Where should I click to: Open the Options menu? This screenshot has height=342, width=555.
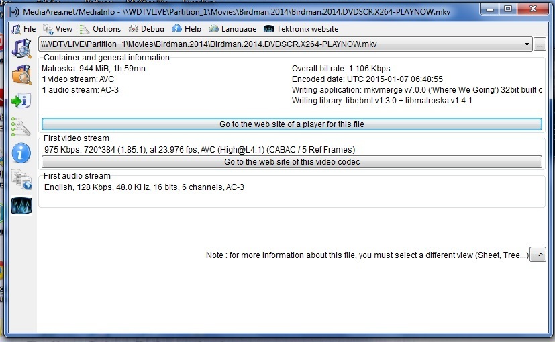tap(100, 29)
